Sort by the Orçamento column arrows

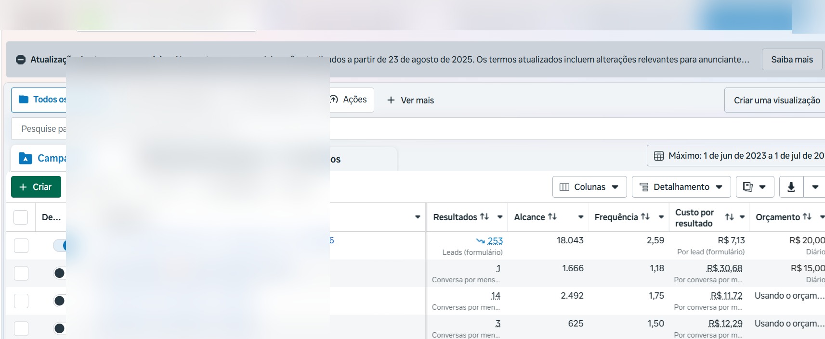pos(807,217)
